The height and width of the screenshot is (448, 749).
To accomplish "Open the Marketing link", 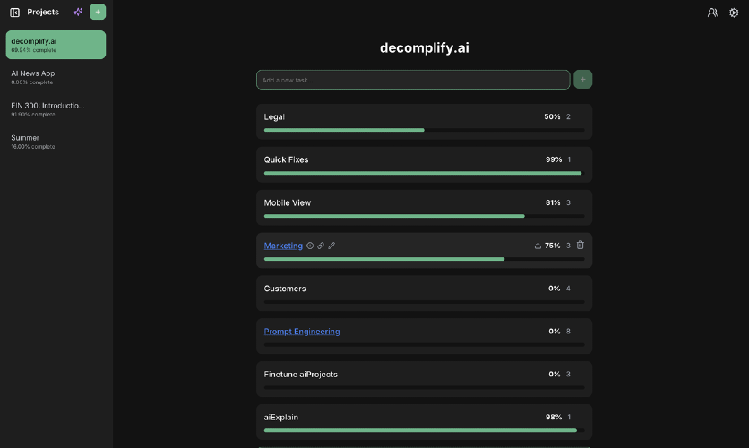I will pyautogui.click(x=283, y=246).
